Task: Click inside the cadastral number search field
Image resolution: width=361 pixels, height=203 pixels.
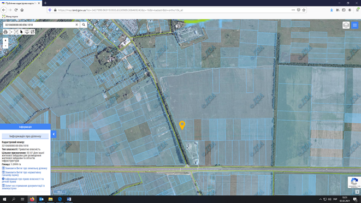Action: pos(40,25)
